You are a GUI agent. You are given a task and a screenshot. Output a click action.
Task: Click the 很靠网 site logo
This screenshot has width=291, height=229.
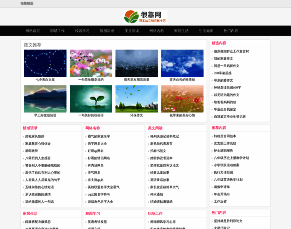point(145,17)
